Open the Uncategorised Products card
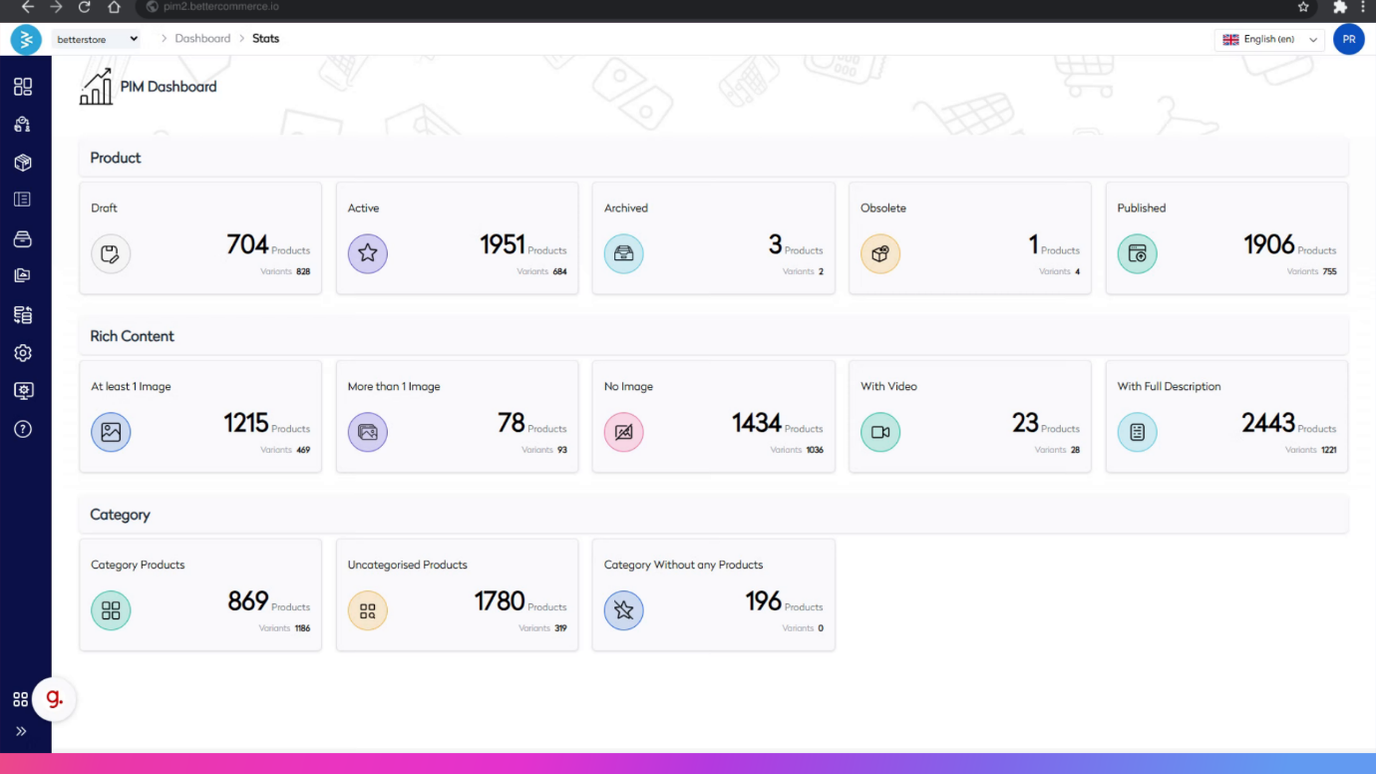This screenshot has width=1376, height=774. tap(457, 595)
